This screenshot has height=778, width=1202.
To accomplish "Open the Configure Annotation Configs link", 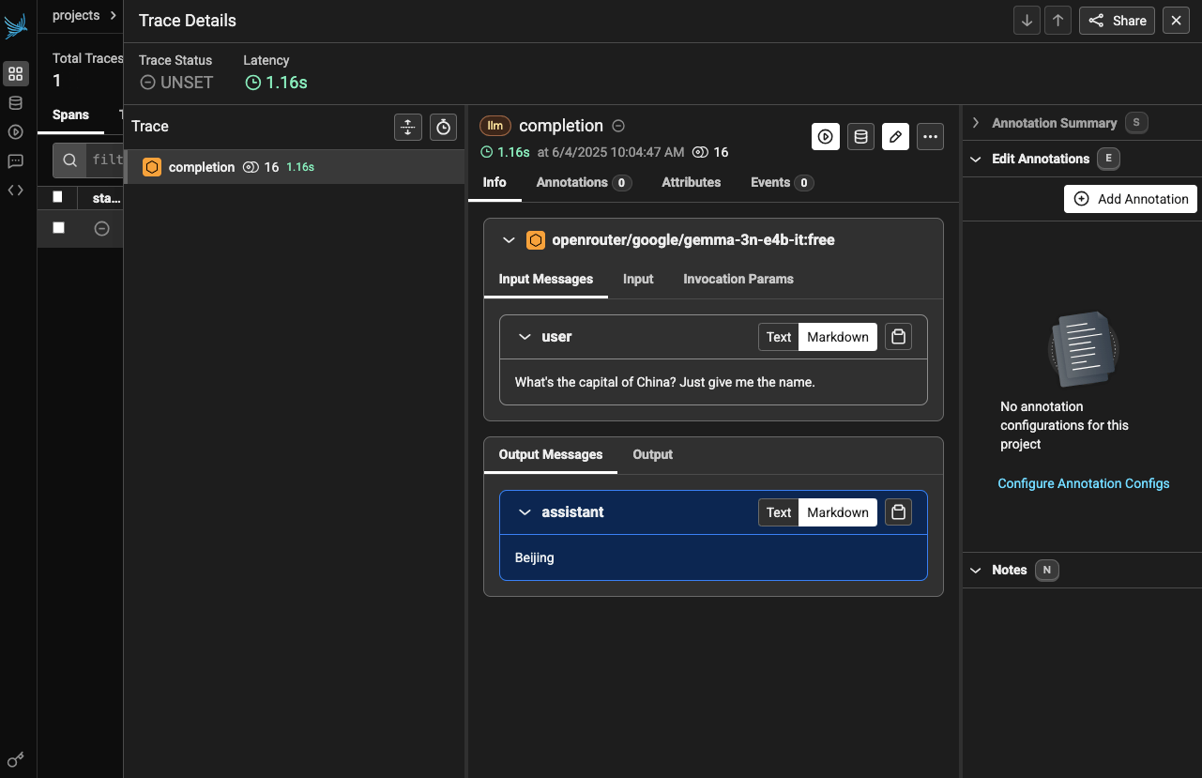I will pos(1083,483).
